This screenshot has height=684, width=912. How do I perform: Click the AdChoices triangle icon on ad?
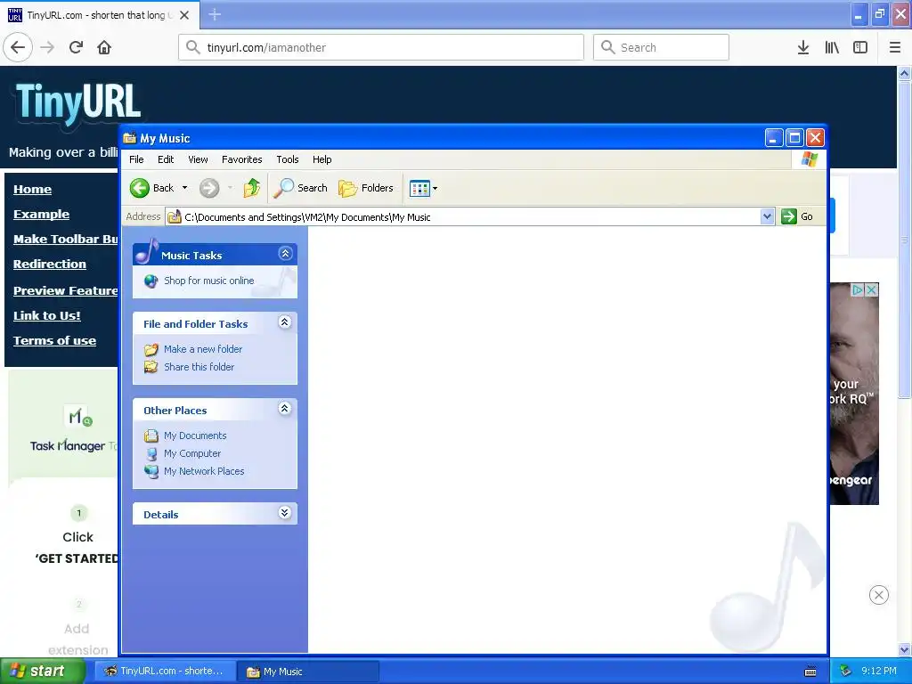coord(858,289)
